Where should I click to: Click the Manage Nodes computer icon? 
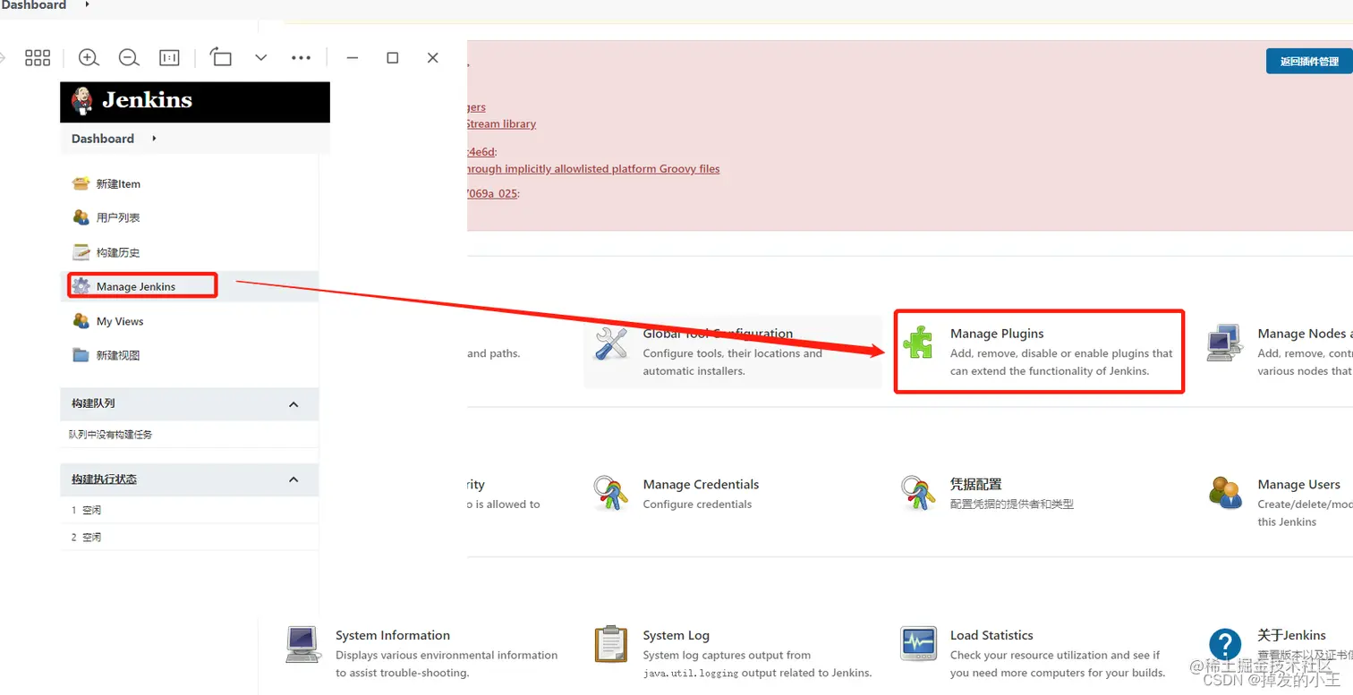[1224, 343]
